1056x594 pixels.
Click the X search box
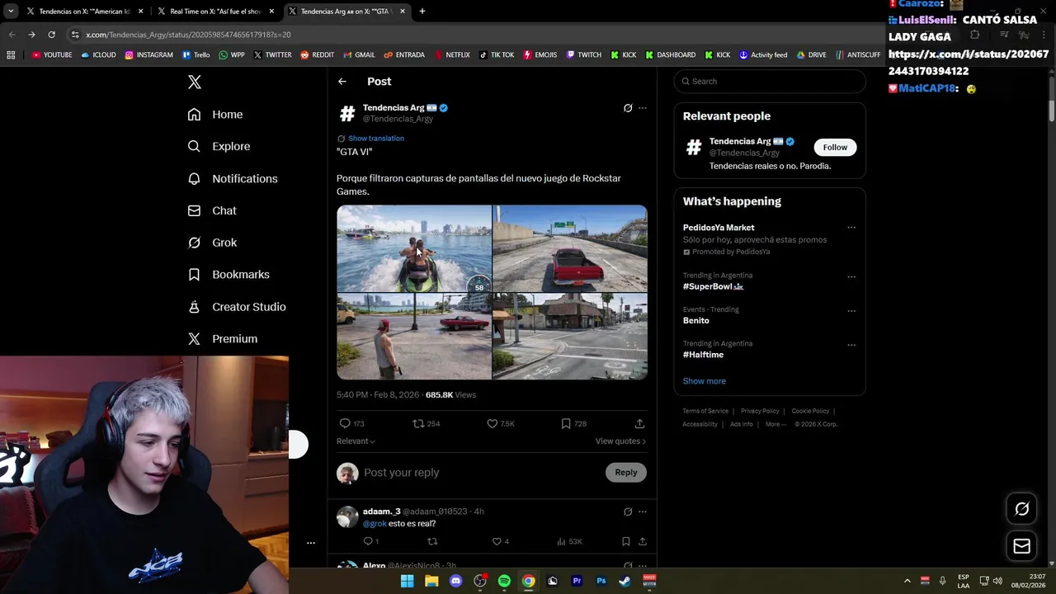770,82
